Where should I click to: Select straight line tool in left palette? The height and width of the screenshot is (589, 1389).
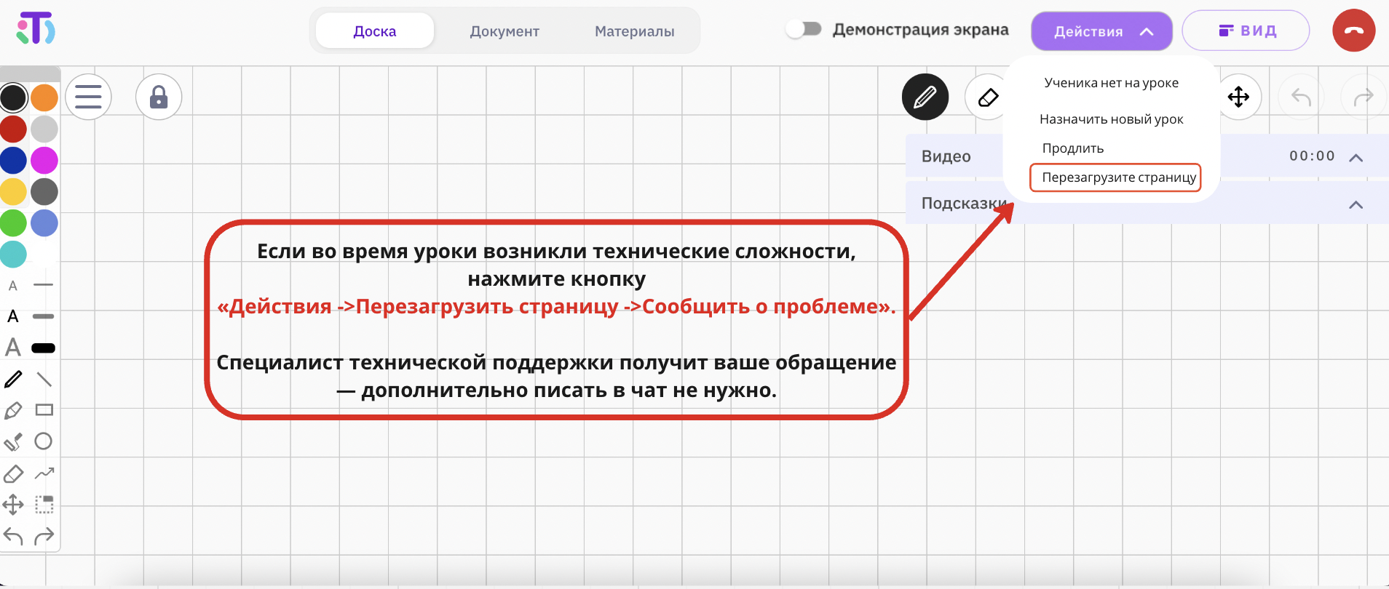pyautogui.click(x=44, y=380)
